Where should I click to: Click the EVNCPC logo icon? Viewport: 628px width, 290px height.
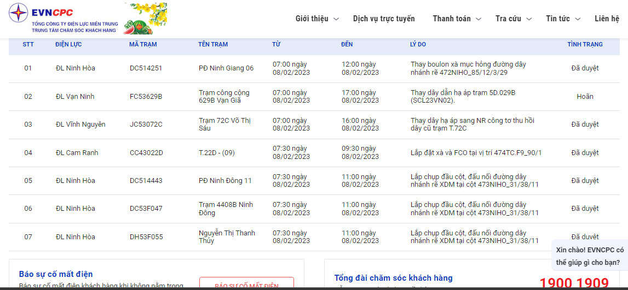[19, 13]
